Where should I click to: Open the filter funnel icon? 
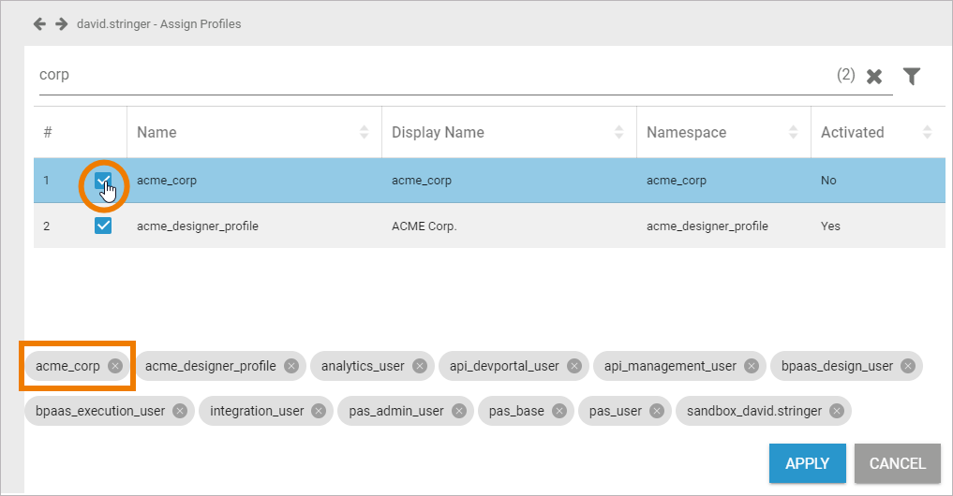coord(911,77)
